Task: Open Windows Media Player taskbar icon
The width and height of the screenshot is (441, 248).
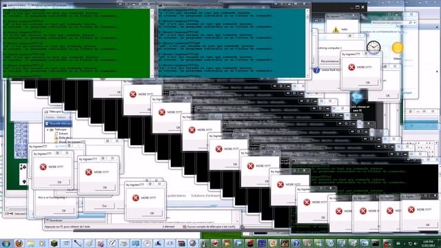Action: click(42, 243)
